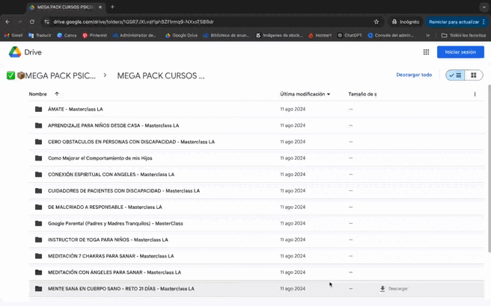Switch to grid layout view
The width and height of the screenshot is (491, 306).
tap(473, 75)
